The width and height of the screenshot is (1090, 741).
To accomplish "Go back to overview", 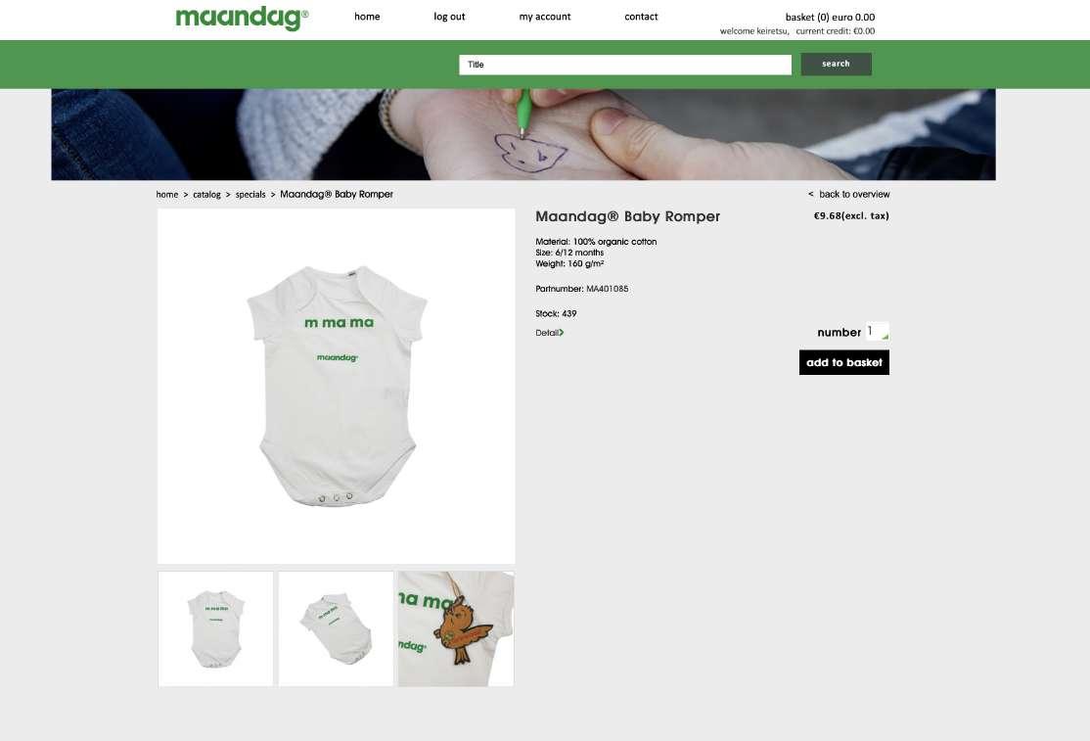I will click(x=848, y=195).
